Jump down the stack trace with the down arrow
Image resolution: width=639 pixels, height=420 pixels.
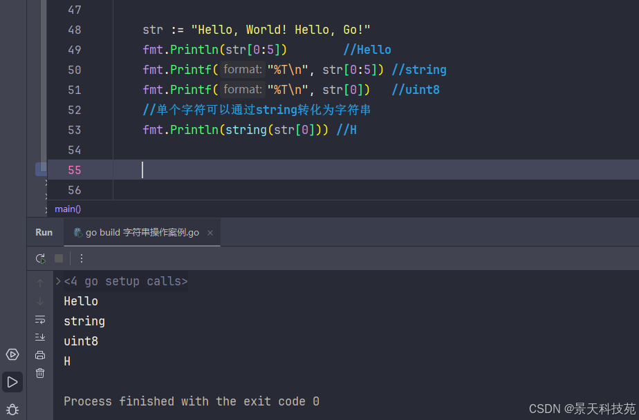(40, 301)
